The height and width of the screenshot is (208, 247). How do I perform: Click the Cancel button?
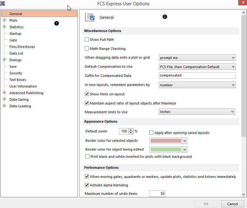232,204
